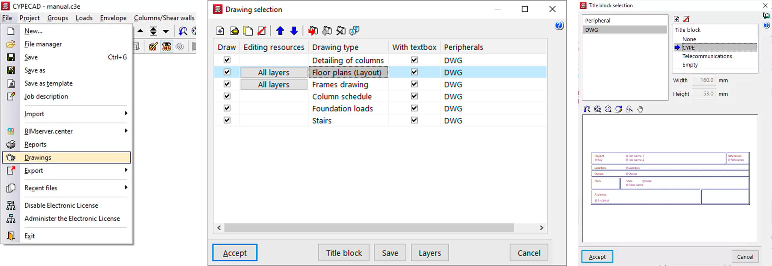Screen dimensions: 772x266
Task: Move selected drawing up with blue arrow
Action: tap(280, 31)
